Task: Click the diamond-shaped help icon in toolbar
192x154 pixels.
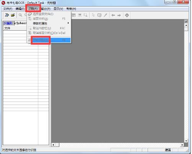Action: coord(127,15)
